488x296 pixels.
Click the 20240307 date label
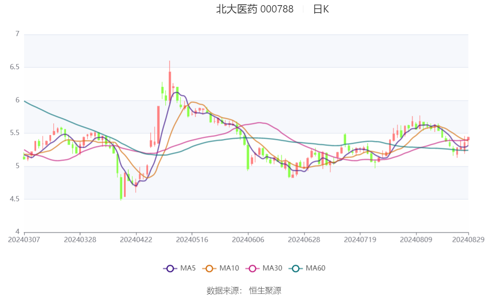point(24,240)
